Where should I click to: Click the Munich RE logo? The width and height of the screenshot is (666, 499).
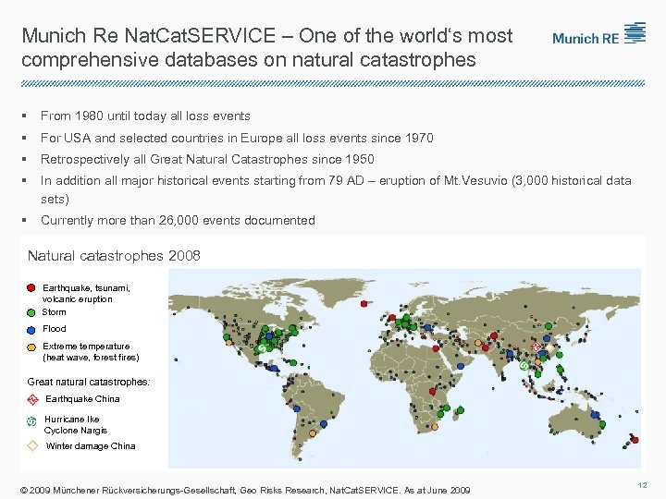[598, 33]
